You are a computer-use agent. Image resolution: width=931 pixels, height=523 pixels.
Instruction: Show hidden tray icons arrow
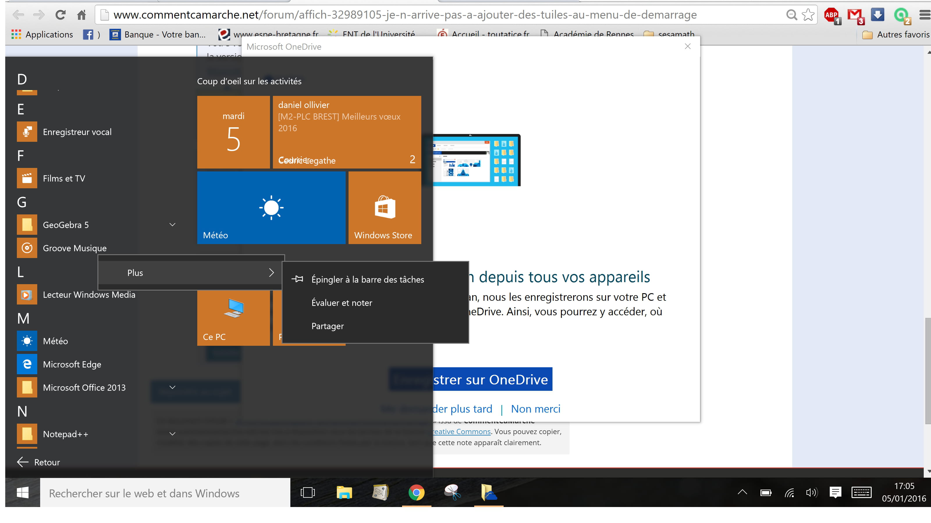click(x=742, y=492)
